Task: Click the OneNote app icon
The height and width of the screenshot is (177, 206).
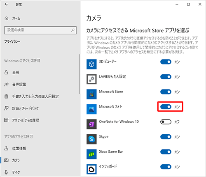Action: coord(91,124)
